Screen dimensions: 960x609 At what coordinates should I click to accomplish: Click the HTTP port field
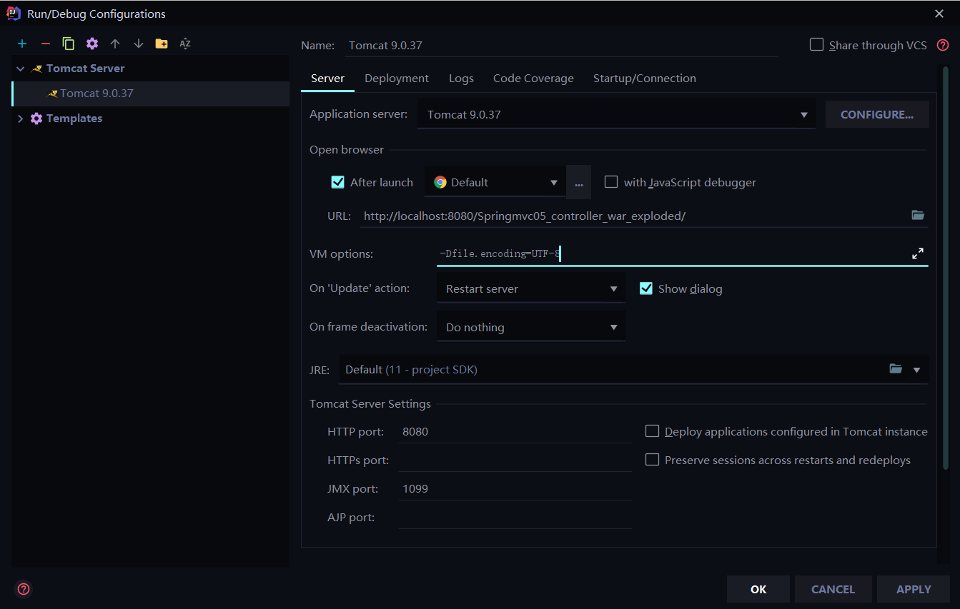515,431
